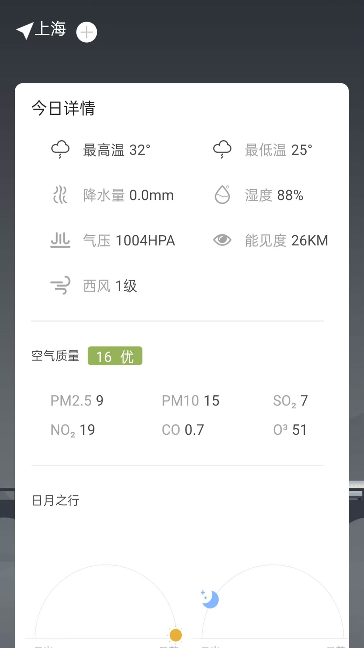
Task: Open the 上海 city name
Action: [x=50, y=29]
